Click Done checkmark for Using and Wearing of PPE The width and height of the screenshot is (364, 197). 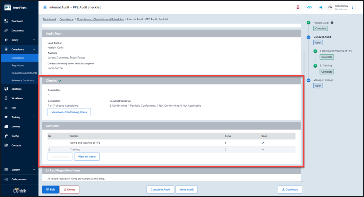(x=263, y=143)
